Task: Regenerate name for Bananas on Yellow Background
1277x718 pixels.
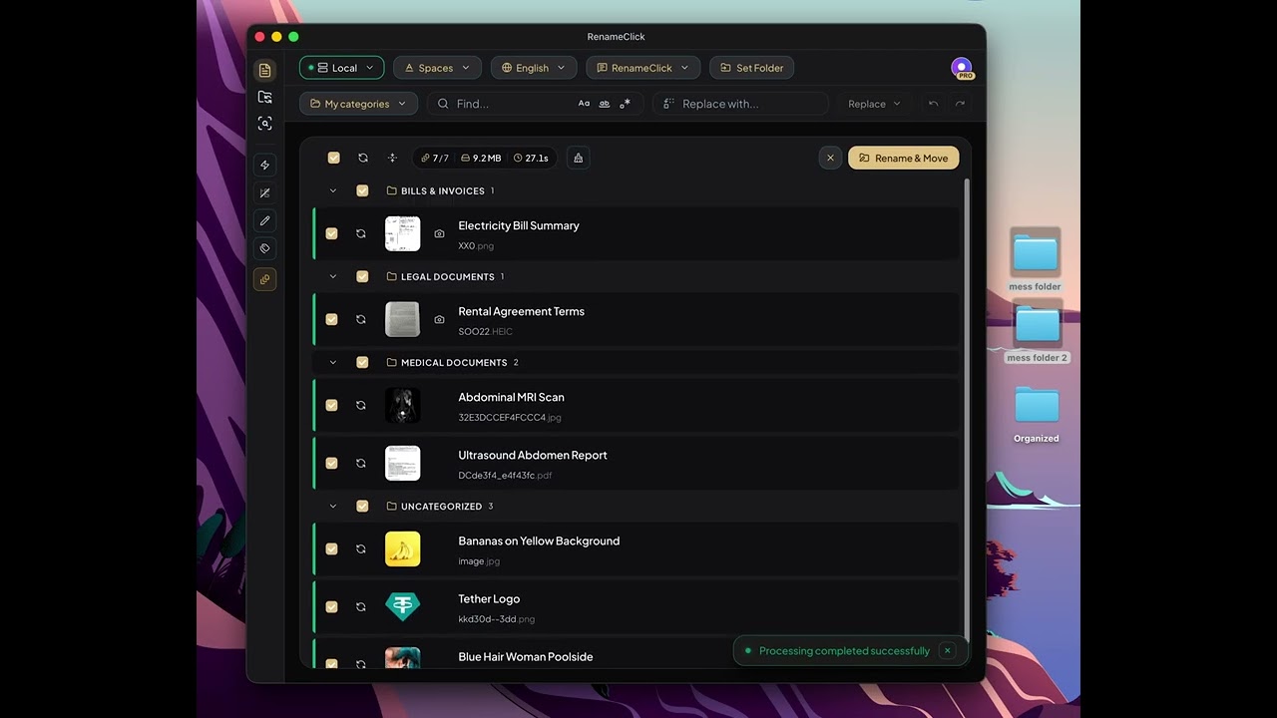Action: click(x=361, y=548)
